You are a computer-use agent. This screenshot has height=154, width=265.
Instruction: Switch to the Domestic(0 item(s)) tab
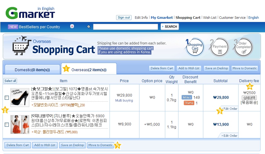(32, 70)
